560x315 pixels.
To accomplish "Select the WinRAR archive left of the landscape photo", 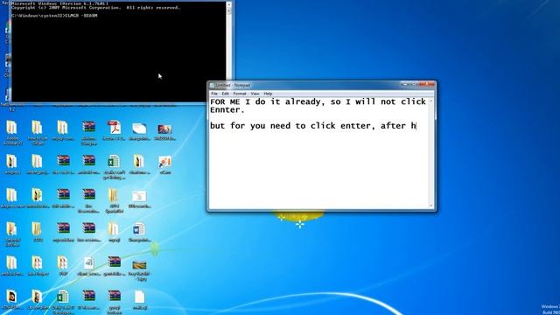I will 114,266.
